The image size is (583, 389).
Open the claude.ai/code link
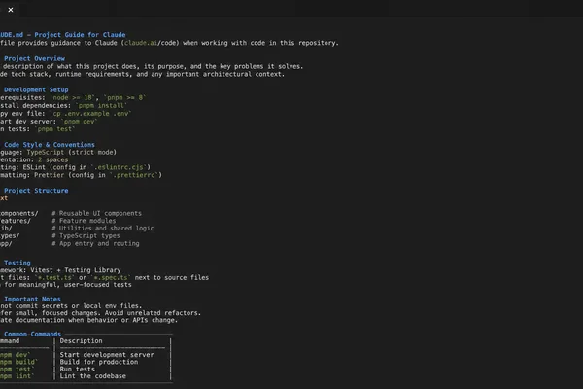[x=152, y=43]
